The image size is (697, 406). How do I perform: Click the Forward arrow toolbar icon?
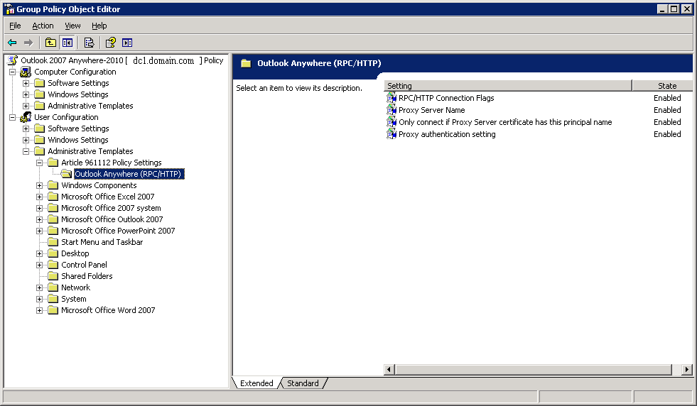click(28, 43)
